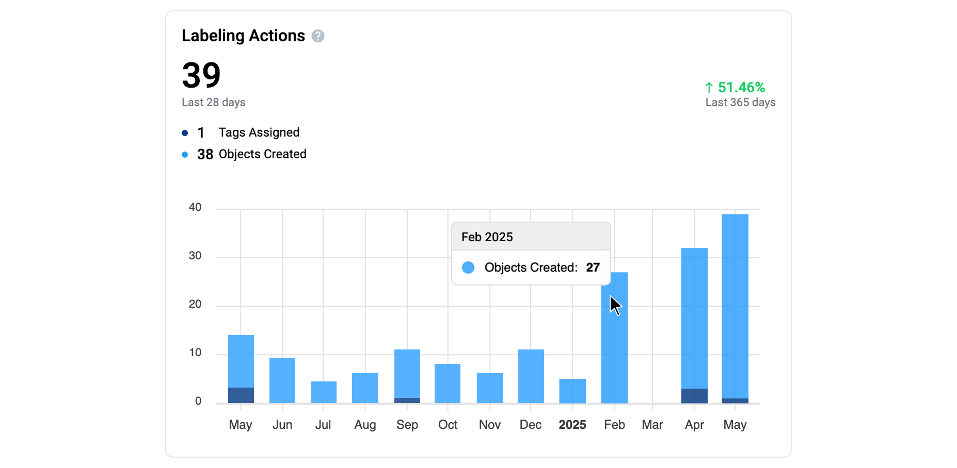Select the July bar in the chart
This screenshot has width=957, height=468.
(324, 392)
